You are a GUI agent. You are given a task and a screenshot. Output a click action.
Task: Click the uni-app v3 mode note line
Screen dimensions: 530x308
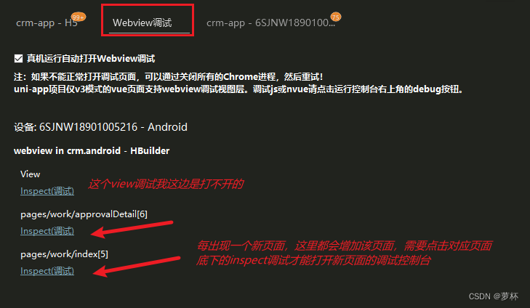(238, 89)
